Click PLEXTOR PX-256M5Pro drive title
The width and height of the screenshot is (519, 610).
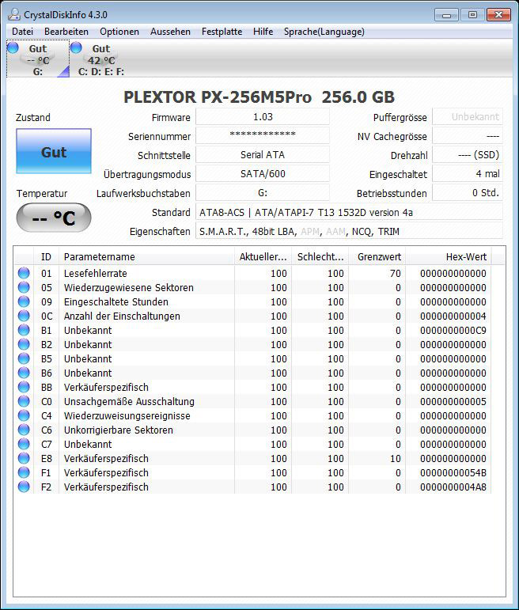click(259, 97)
